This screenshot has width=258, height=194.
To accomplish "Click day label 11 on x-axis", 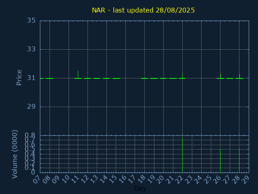I will coord(75,179).
